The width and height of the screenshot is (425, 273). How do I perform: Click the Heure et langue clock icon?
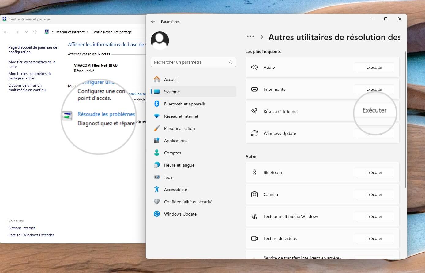[x=157, y=165]
